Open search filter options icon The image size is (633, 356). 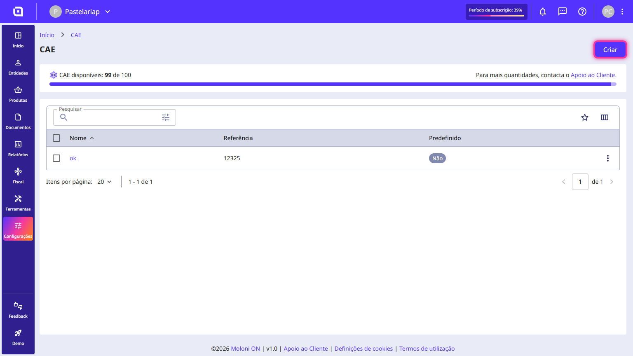click(x=166, y=117)
